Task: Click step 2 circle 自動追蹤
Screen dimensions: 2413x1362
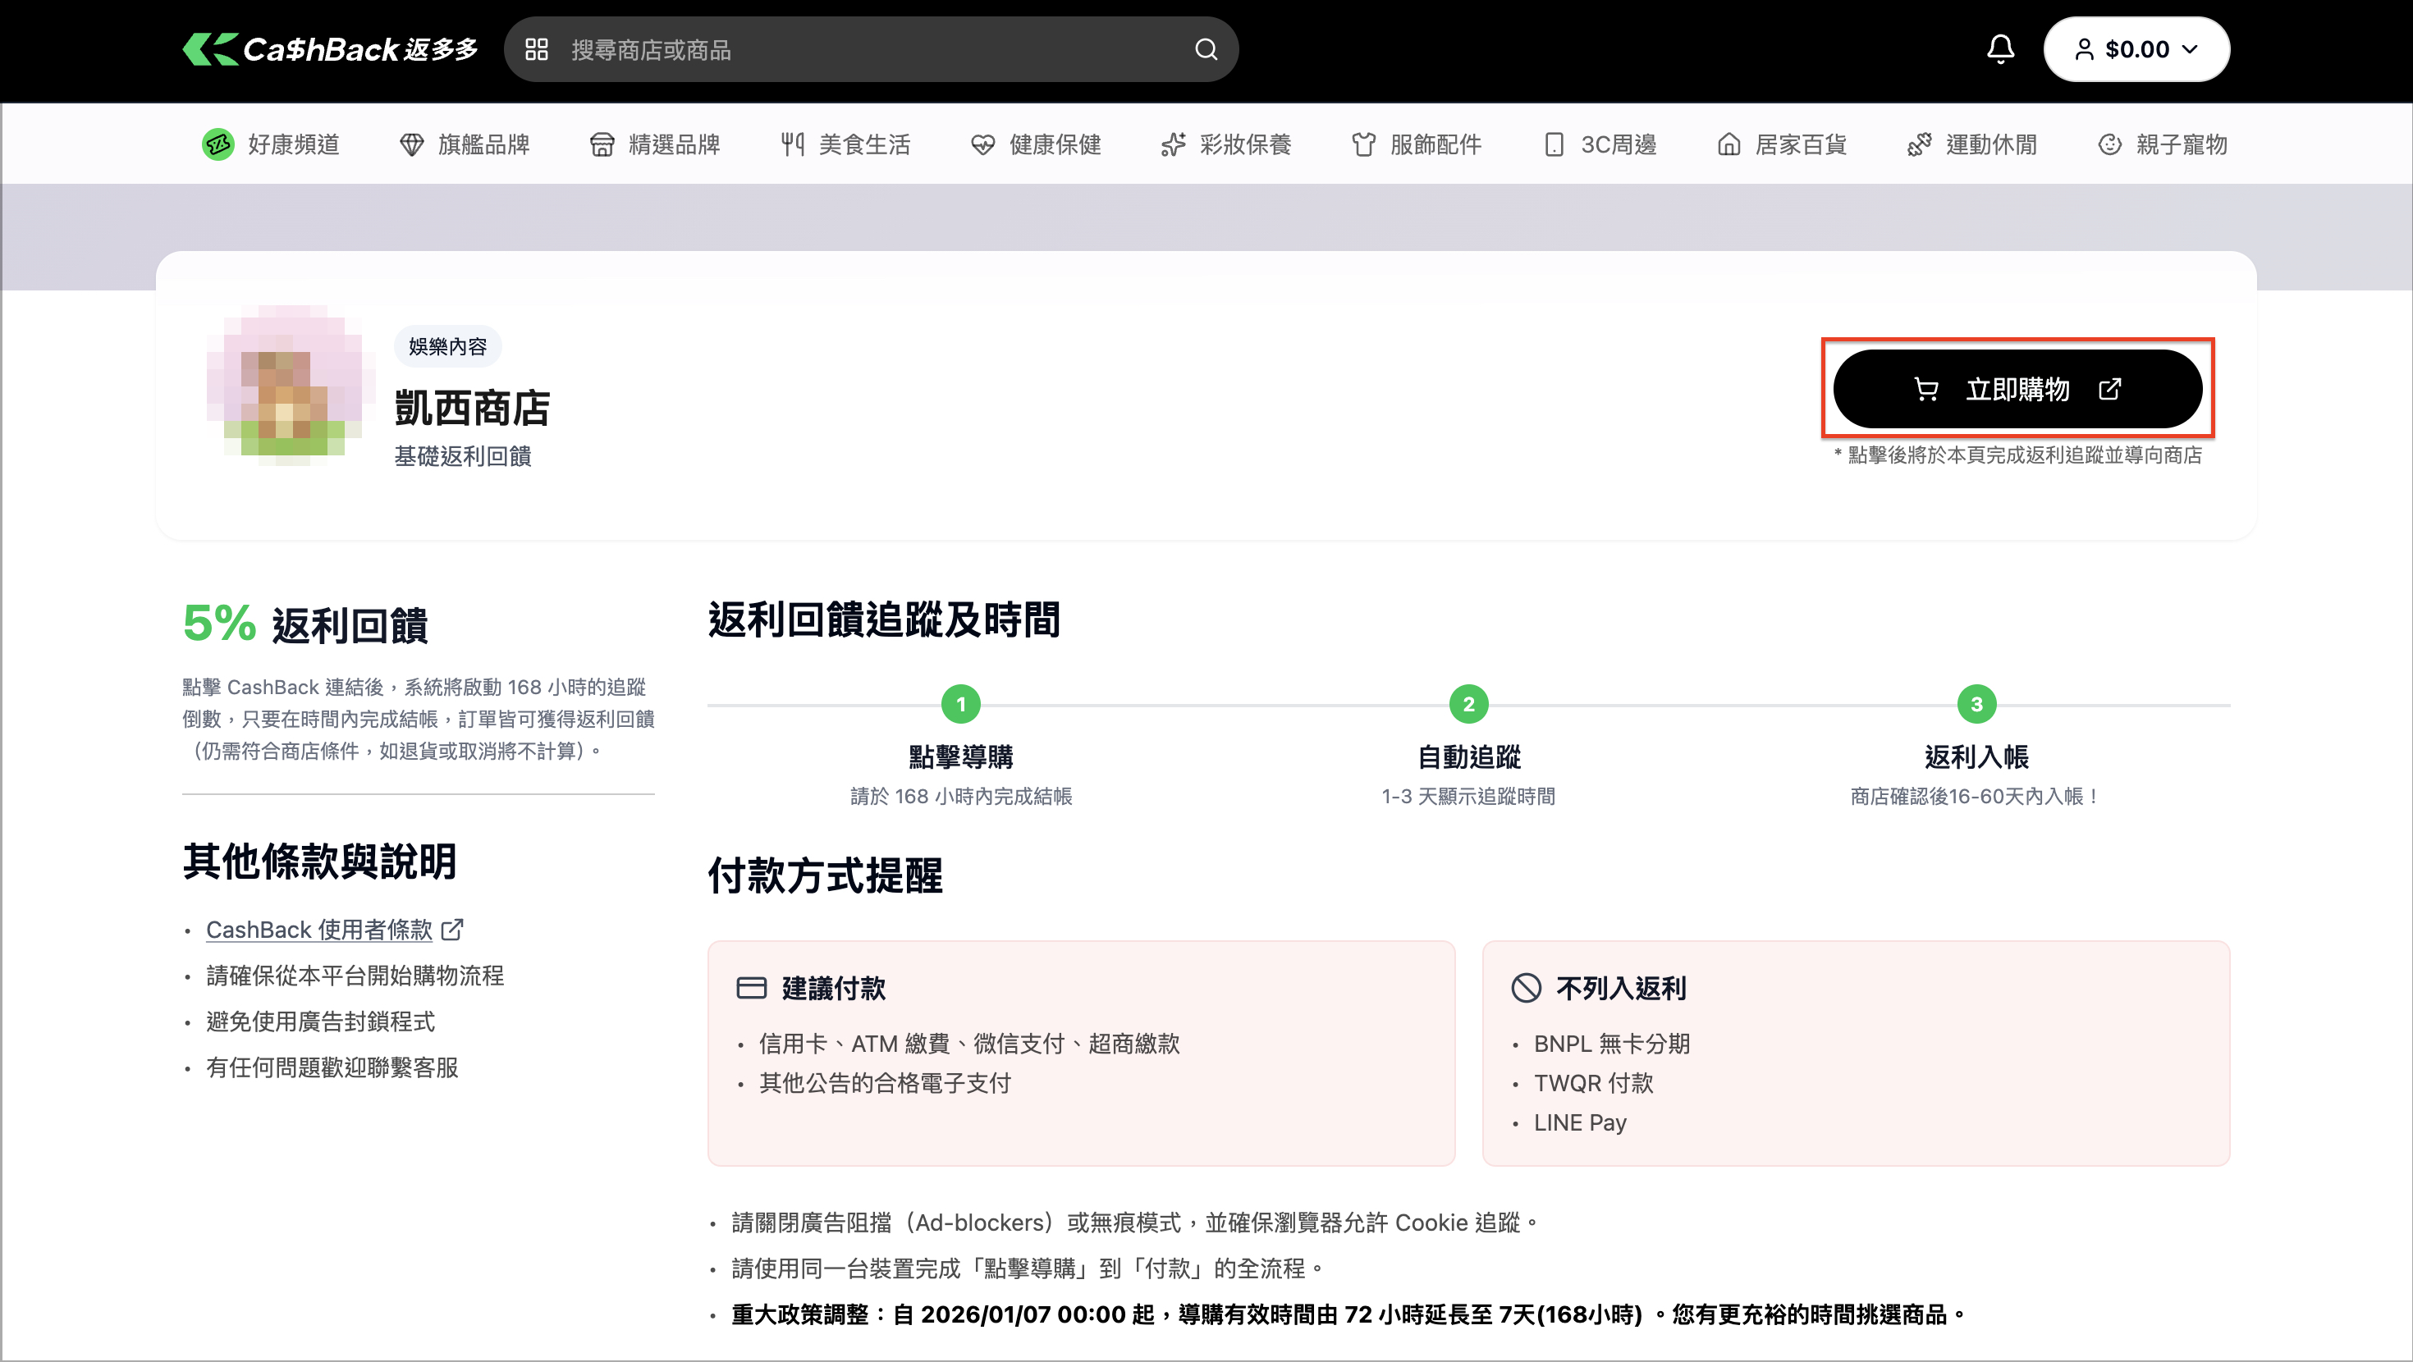Action: tap(1467, 703)
